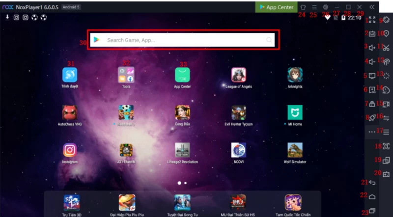This screenshot has width=393, height=217.
Task: Toggle fullscreen mode in the sidebar
Action: 372,20
